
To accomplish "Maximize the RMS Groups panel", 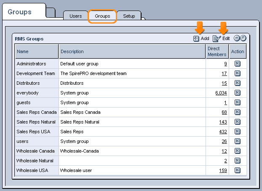I will (x=243, y=38).
